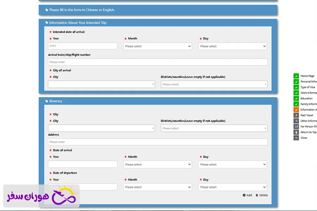Click the number 10 icon for Person filling
Viewport: 317px width, 211px height.
296,127
